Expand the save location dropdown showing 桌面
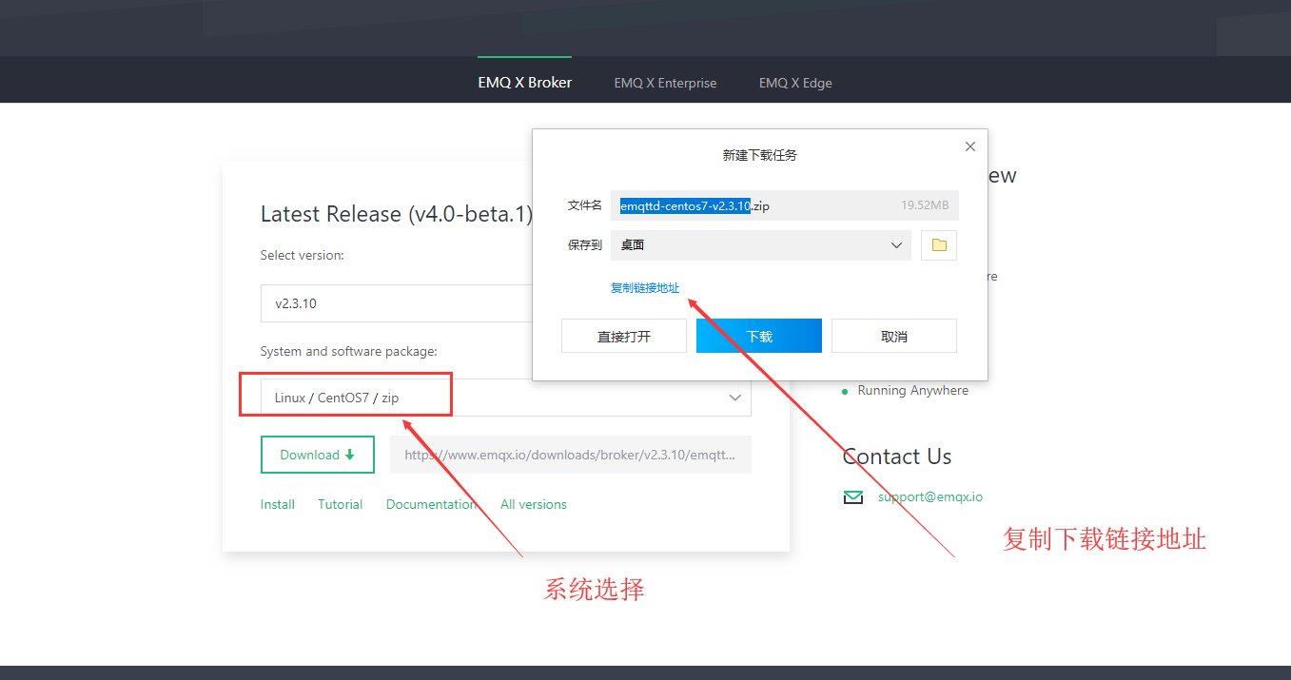The image size is (1291, 680). pos(760,245)
